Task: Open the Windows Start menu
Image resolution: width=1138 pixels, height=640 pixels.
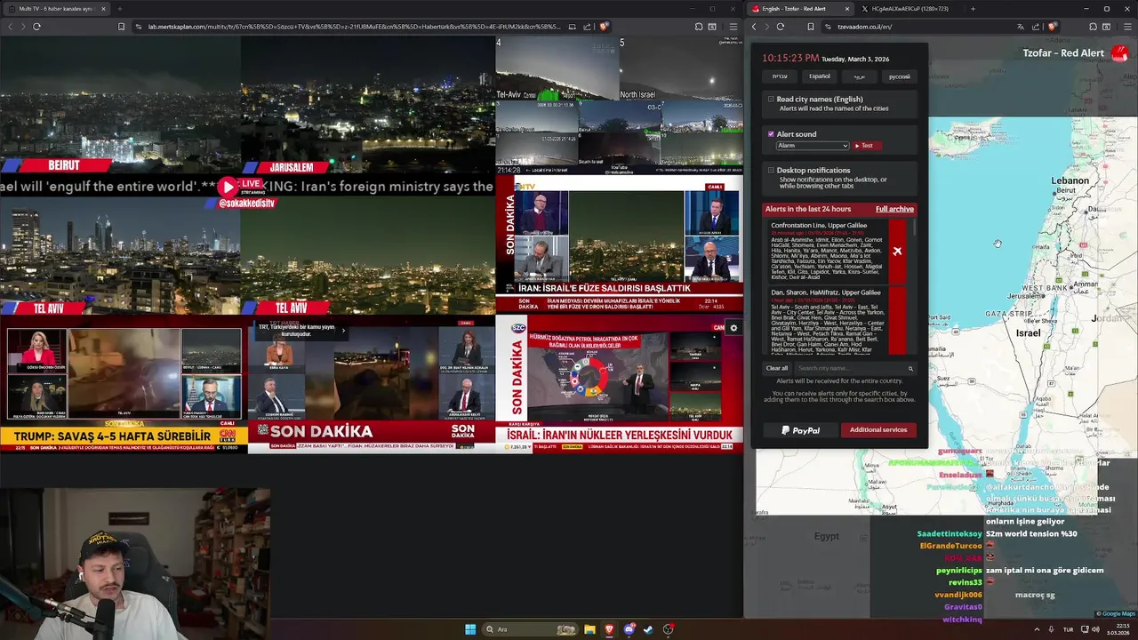Action: (470, 629)
